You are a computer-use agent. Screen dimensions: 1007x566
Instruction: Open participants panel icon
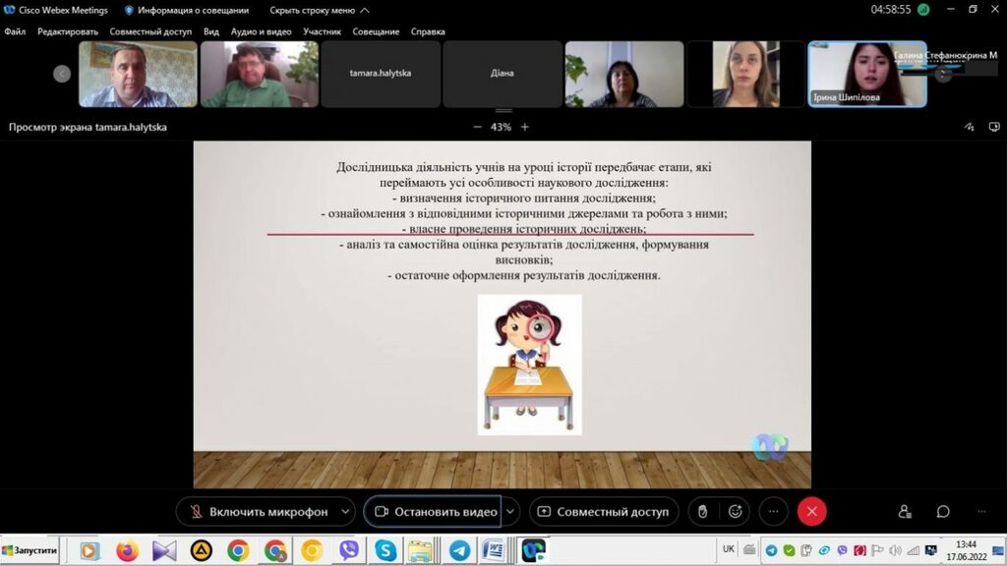(x=905, y=512)
